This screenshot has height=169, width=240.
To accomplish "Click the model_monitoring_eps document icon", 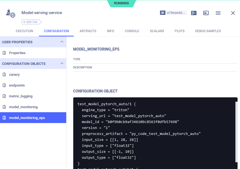I will (x=4, y=118).
